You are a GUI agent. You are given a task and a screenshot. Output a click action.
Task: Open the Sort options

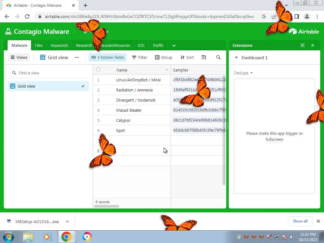point(187,57)
